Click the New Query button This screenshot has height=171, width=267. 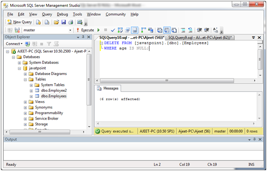(x=20, y=22)
